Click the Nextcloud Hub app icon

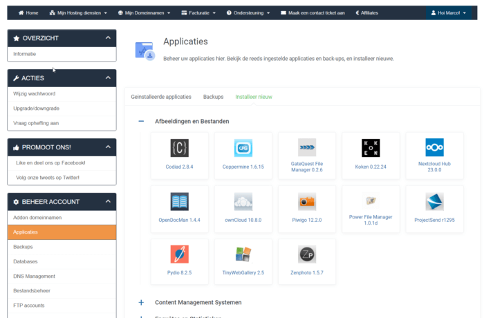[434, 147]
